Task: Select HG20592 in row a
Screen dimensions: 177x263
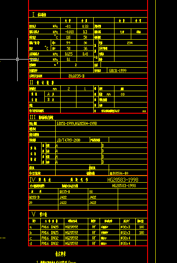Action: click(72, 227)
